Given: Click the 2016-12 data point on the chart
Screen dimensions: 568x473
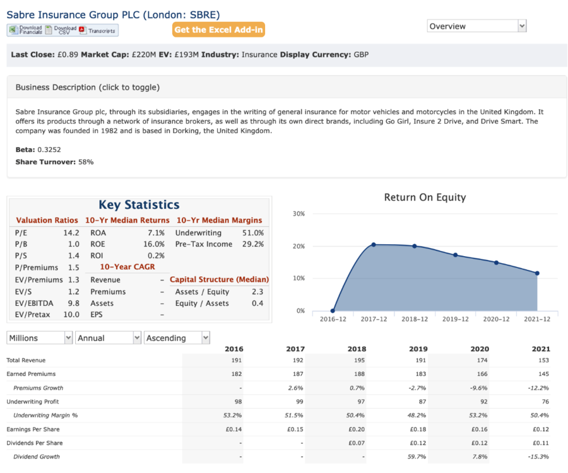Looking at the screenshot, I should tap(333, 310).
